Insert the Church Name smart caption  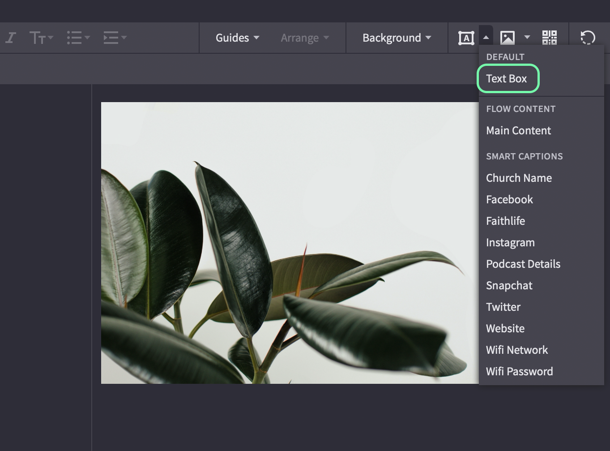(x=519, y=178)
